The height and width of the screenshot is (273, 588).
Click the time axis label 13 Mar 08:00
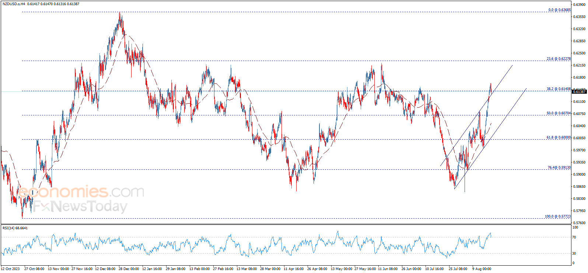[x=247, y=269]
